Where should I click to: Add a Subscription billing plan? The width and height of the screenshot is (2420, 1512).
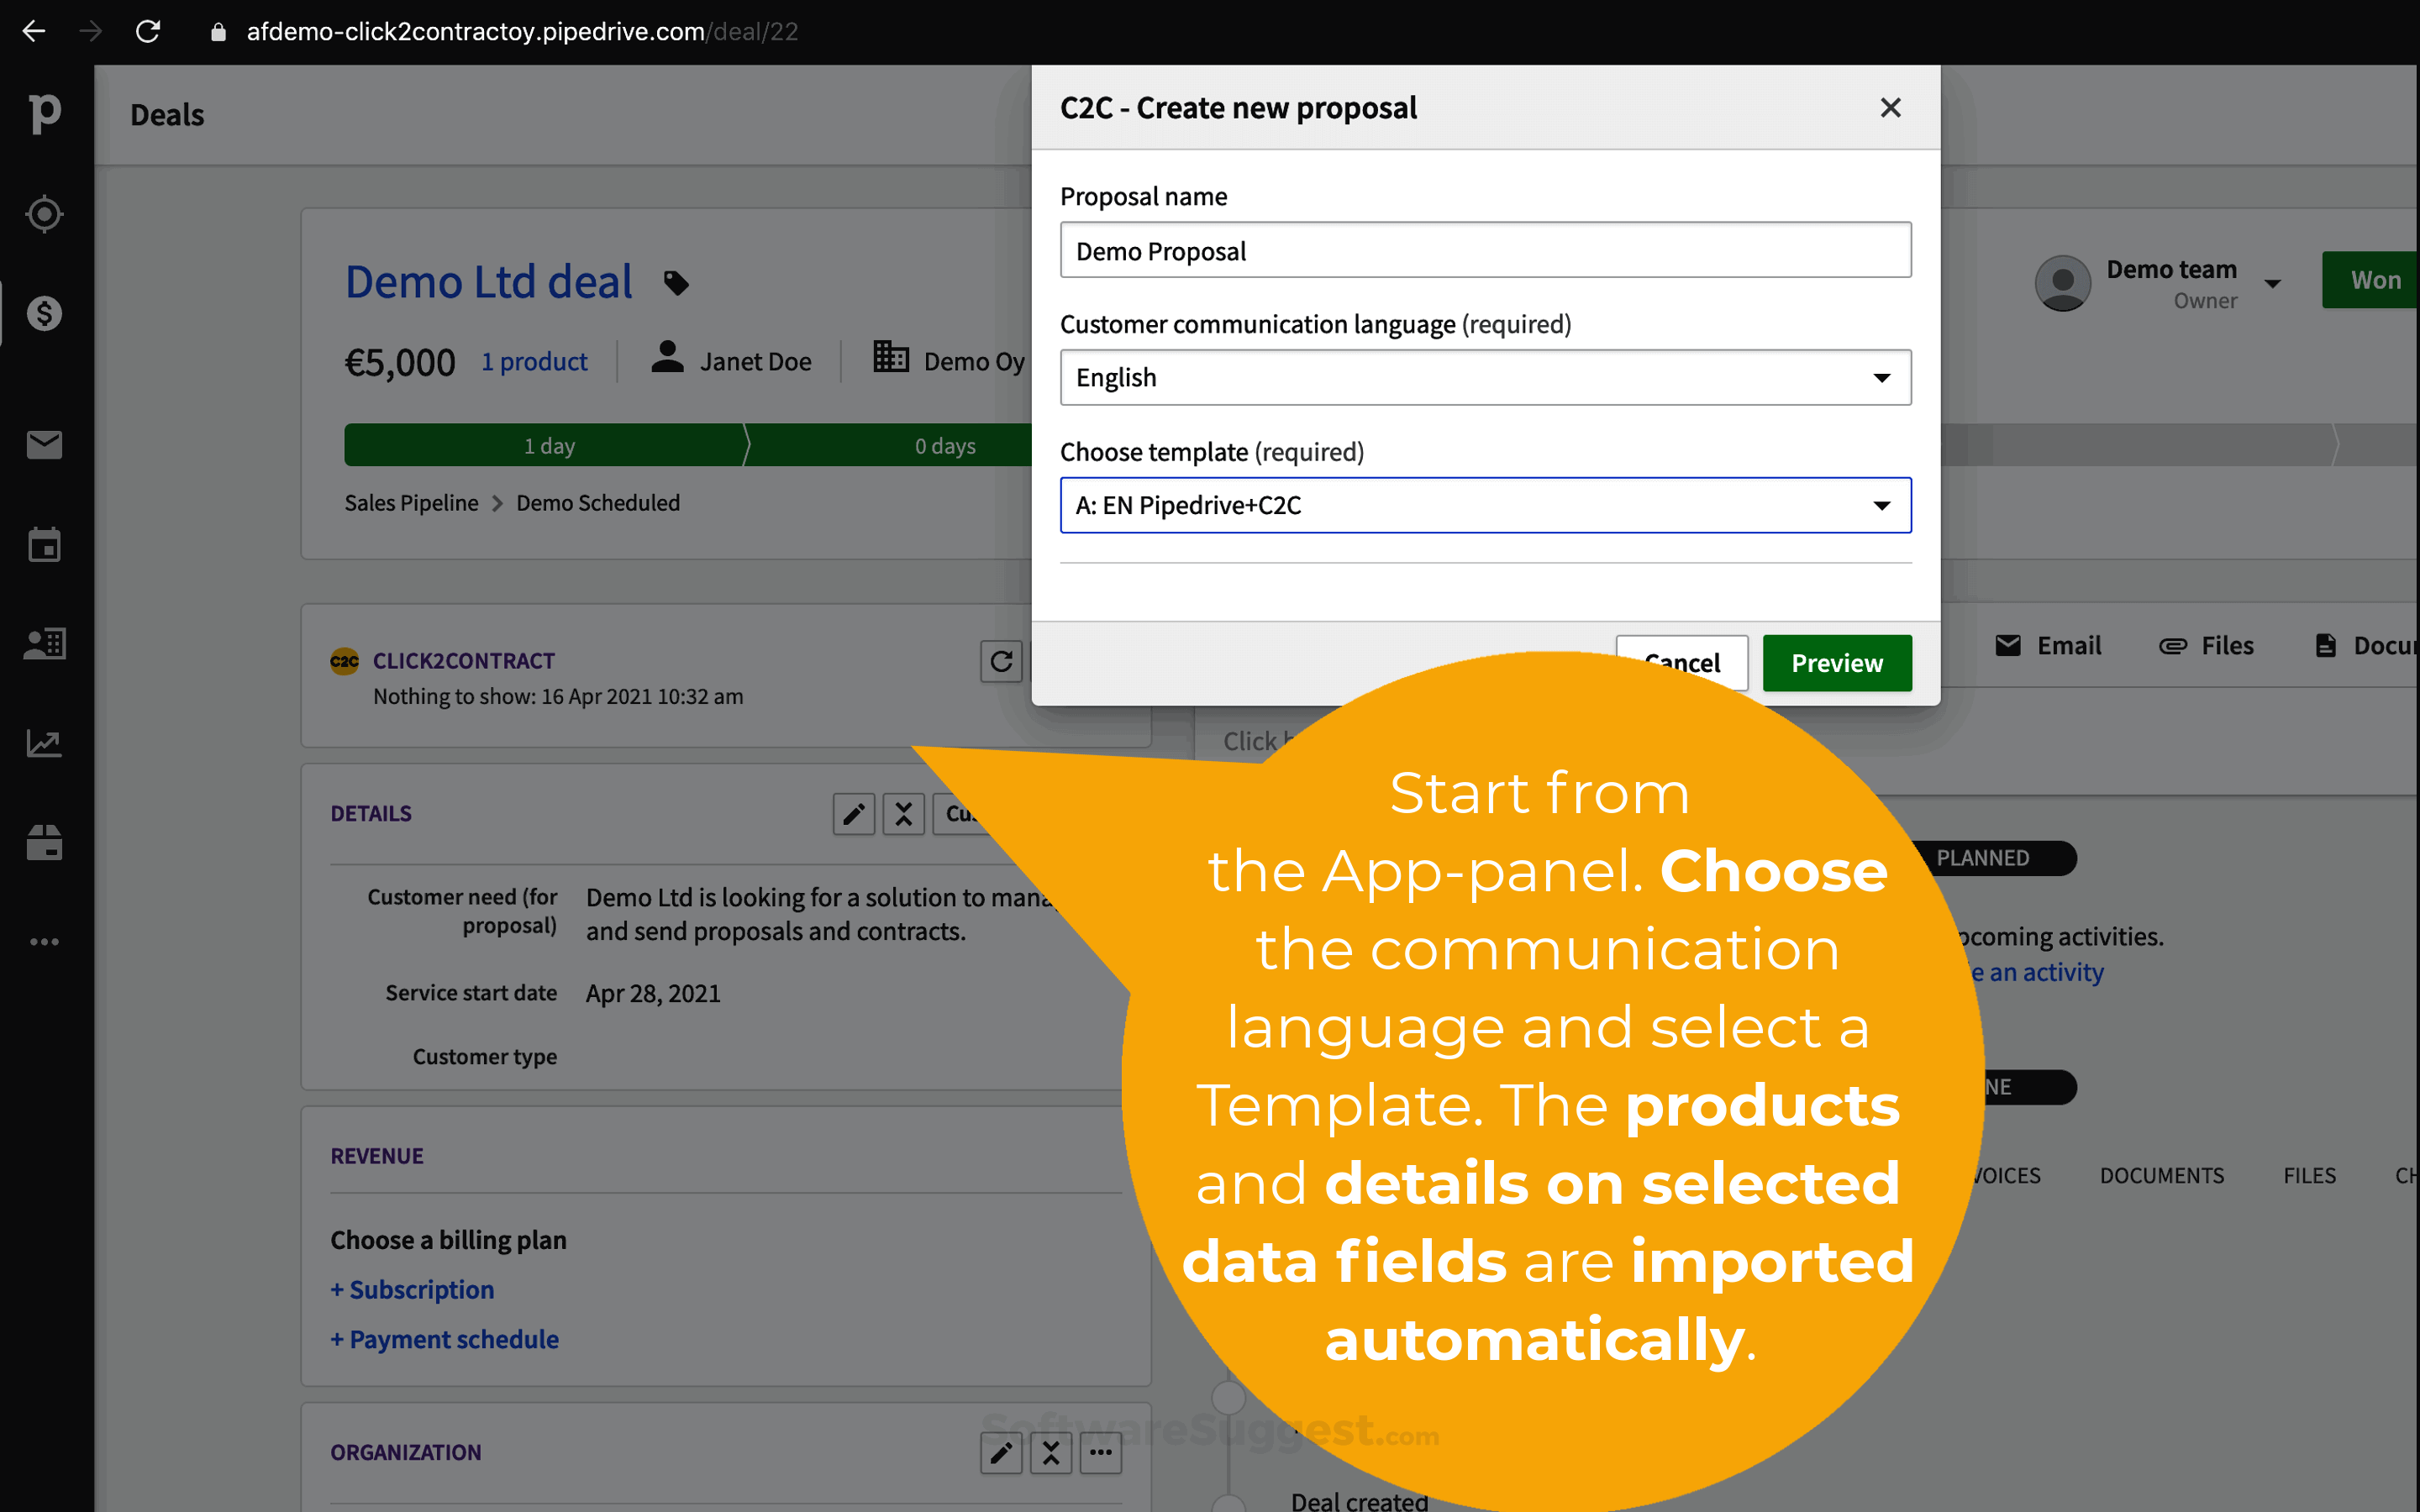412,1289
